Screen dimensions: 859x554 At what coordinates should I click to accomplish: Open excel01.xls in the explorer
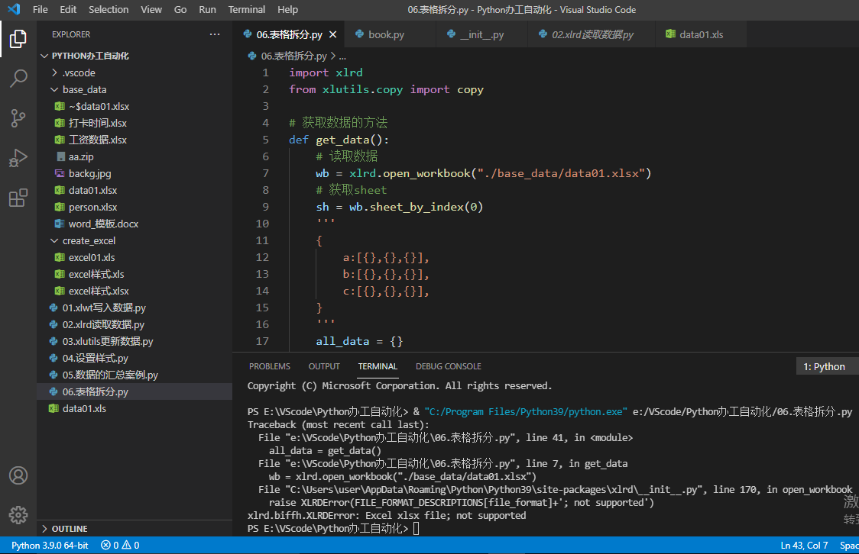(135, 258)
